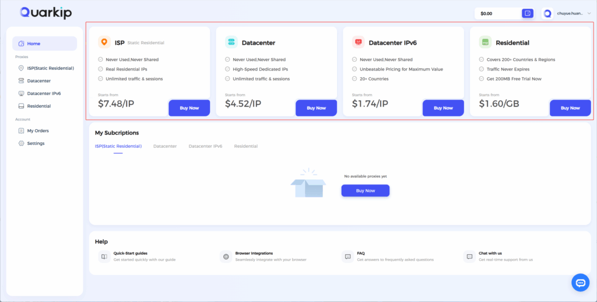Click the green Residential card icon
Viewport: 597px width, 302px height.
[485, 42]
